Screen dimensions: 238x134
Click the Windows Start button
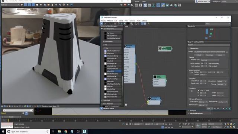tap(3, 131)
